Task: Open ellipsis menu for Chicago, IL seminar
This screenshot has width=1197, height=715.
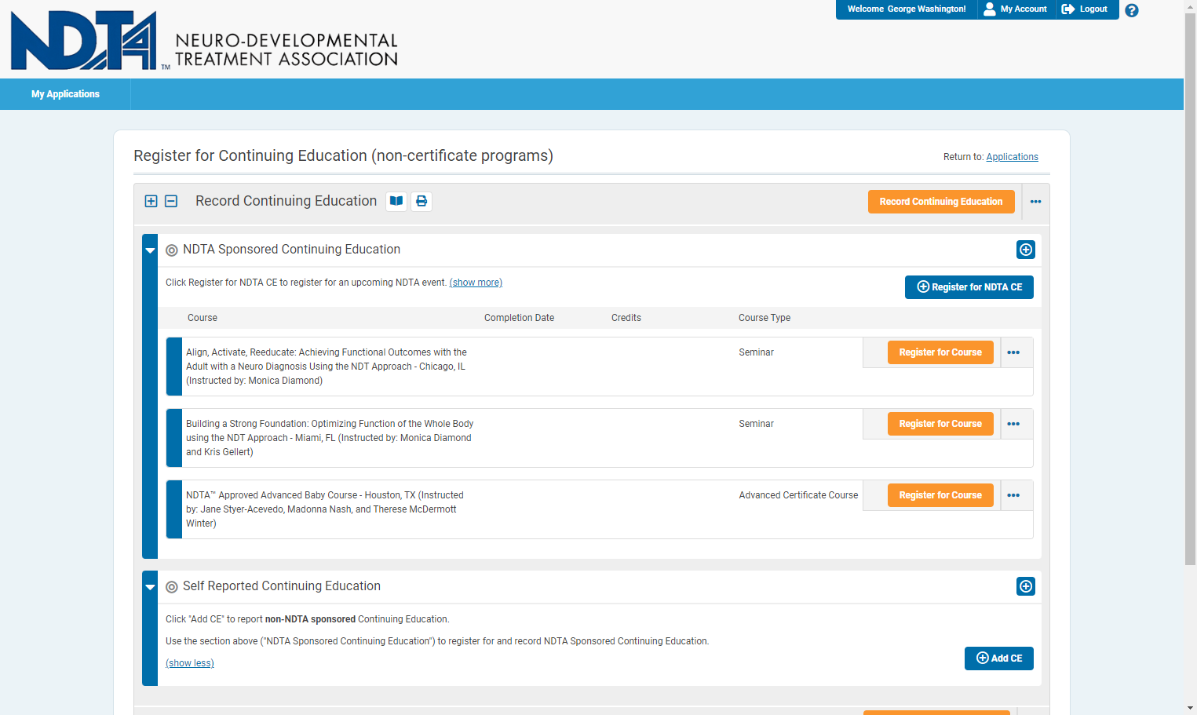Action: [1013, 352]
